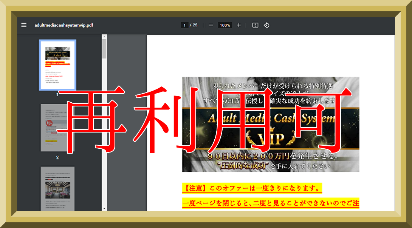Click the page label "2" under the thumbnail
412x228 pixels.
point(57,157)
